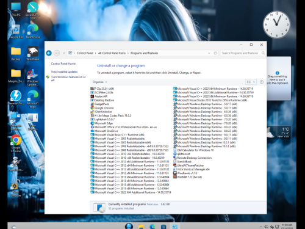The height and width of the screenshot is (229, 305).
Task: Open Turn Windows features on or off
Action: point(68,79)
